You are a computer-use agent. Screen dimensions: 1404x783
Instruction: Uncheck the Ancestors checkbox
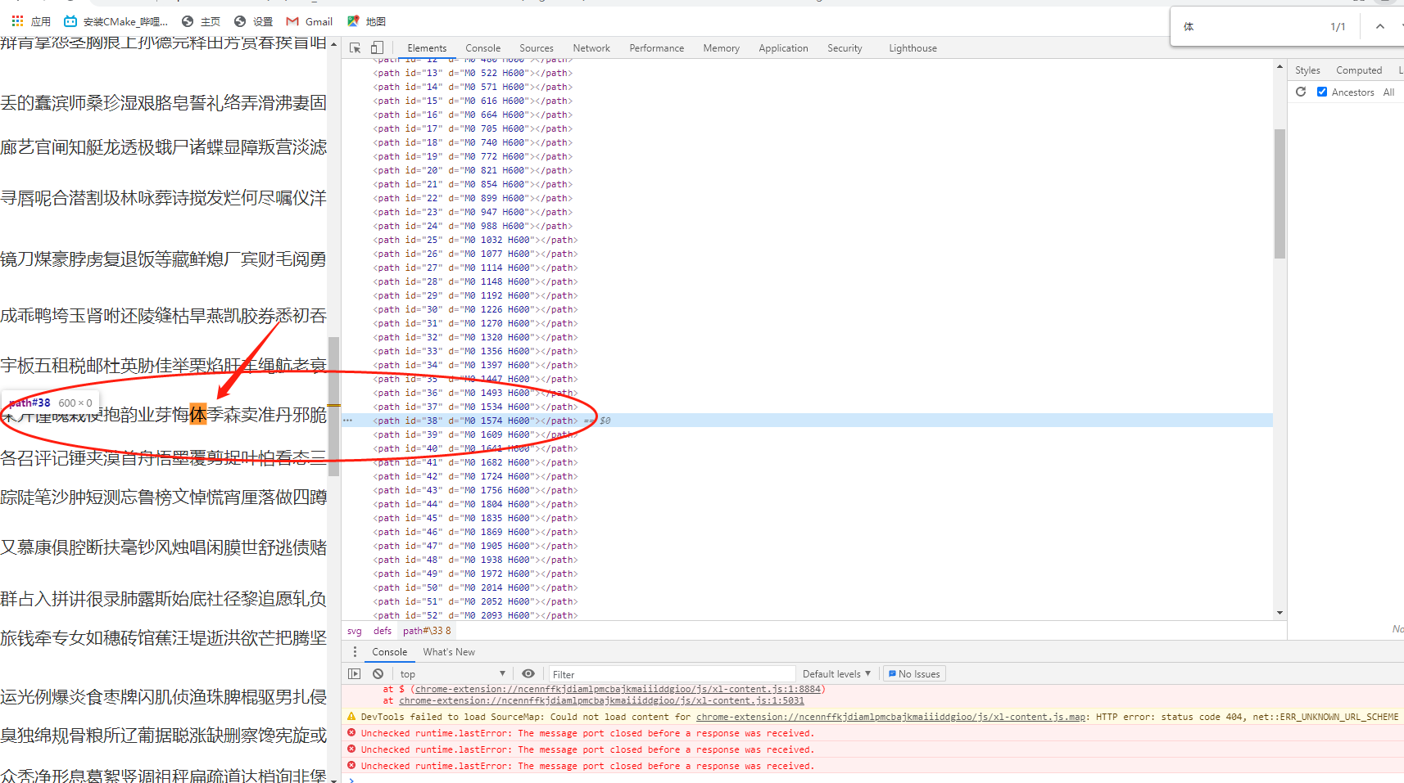click(x=1322, y=92)
